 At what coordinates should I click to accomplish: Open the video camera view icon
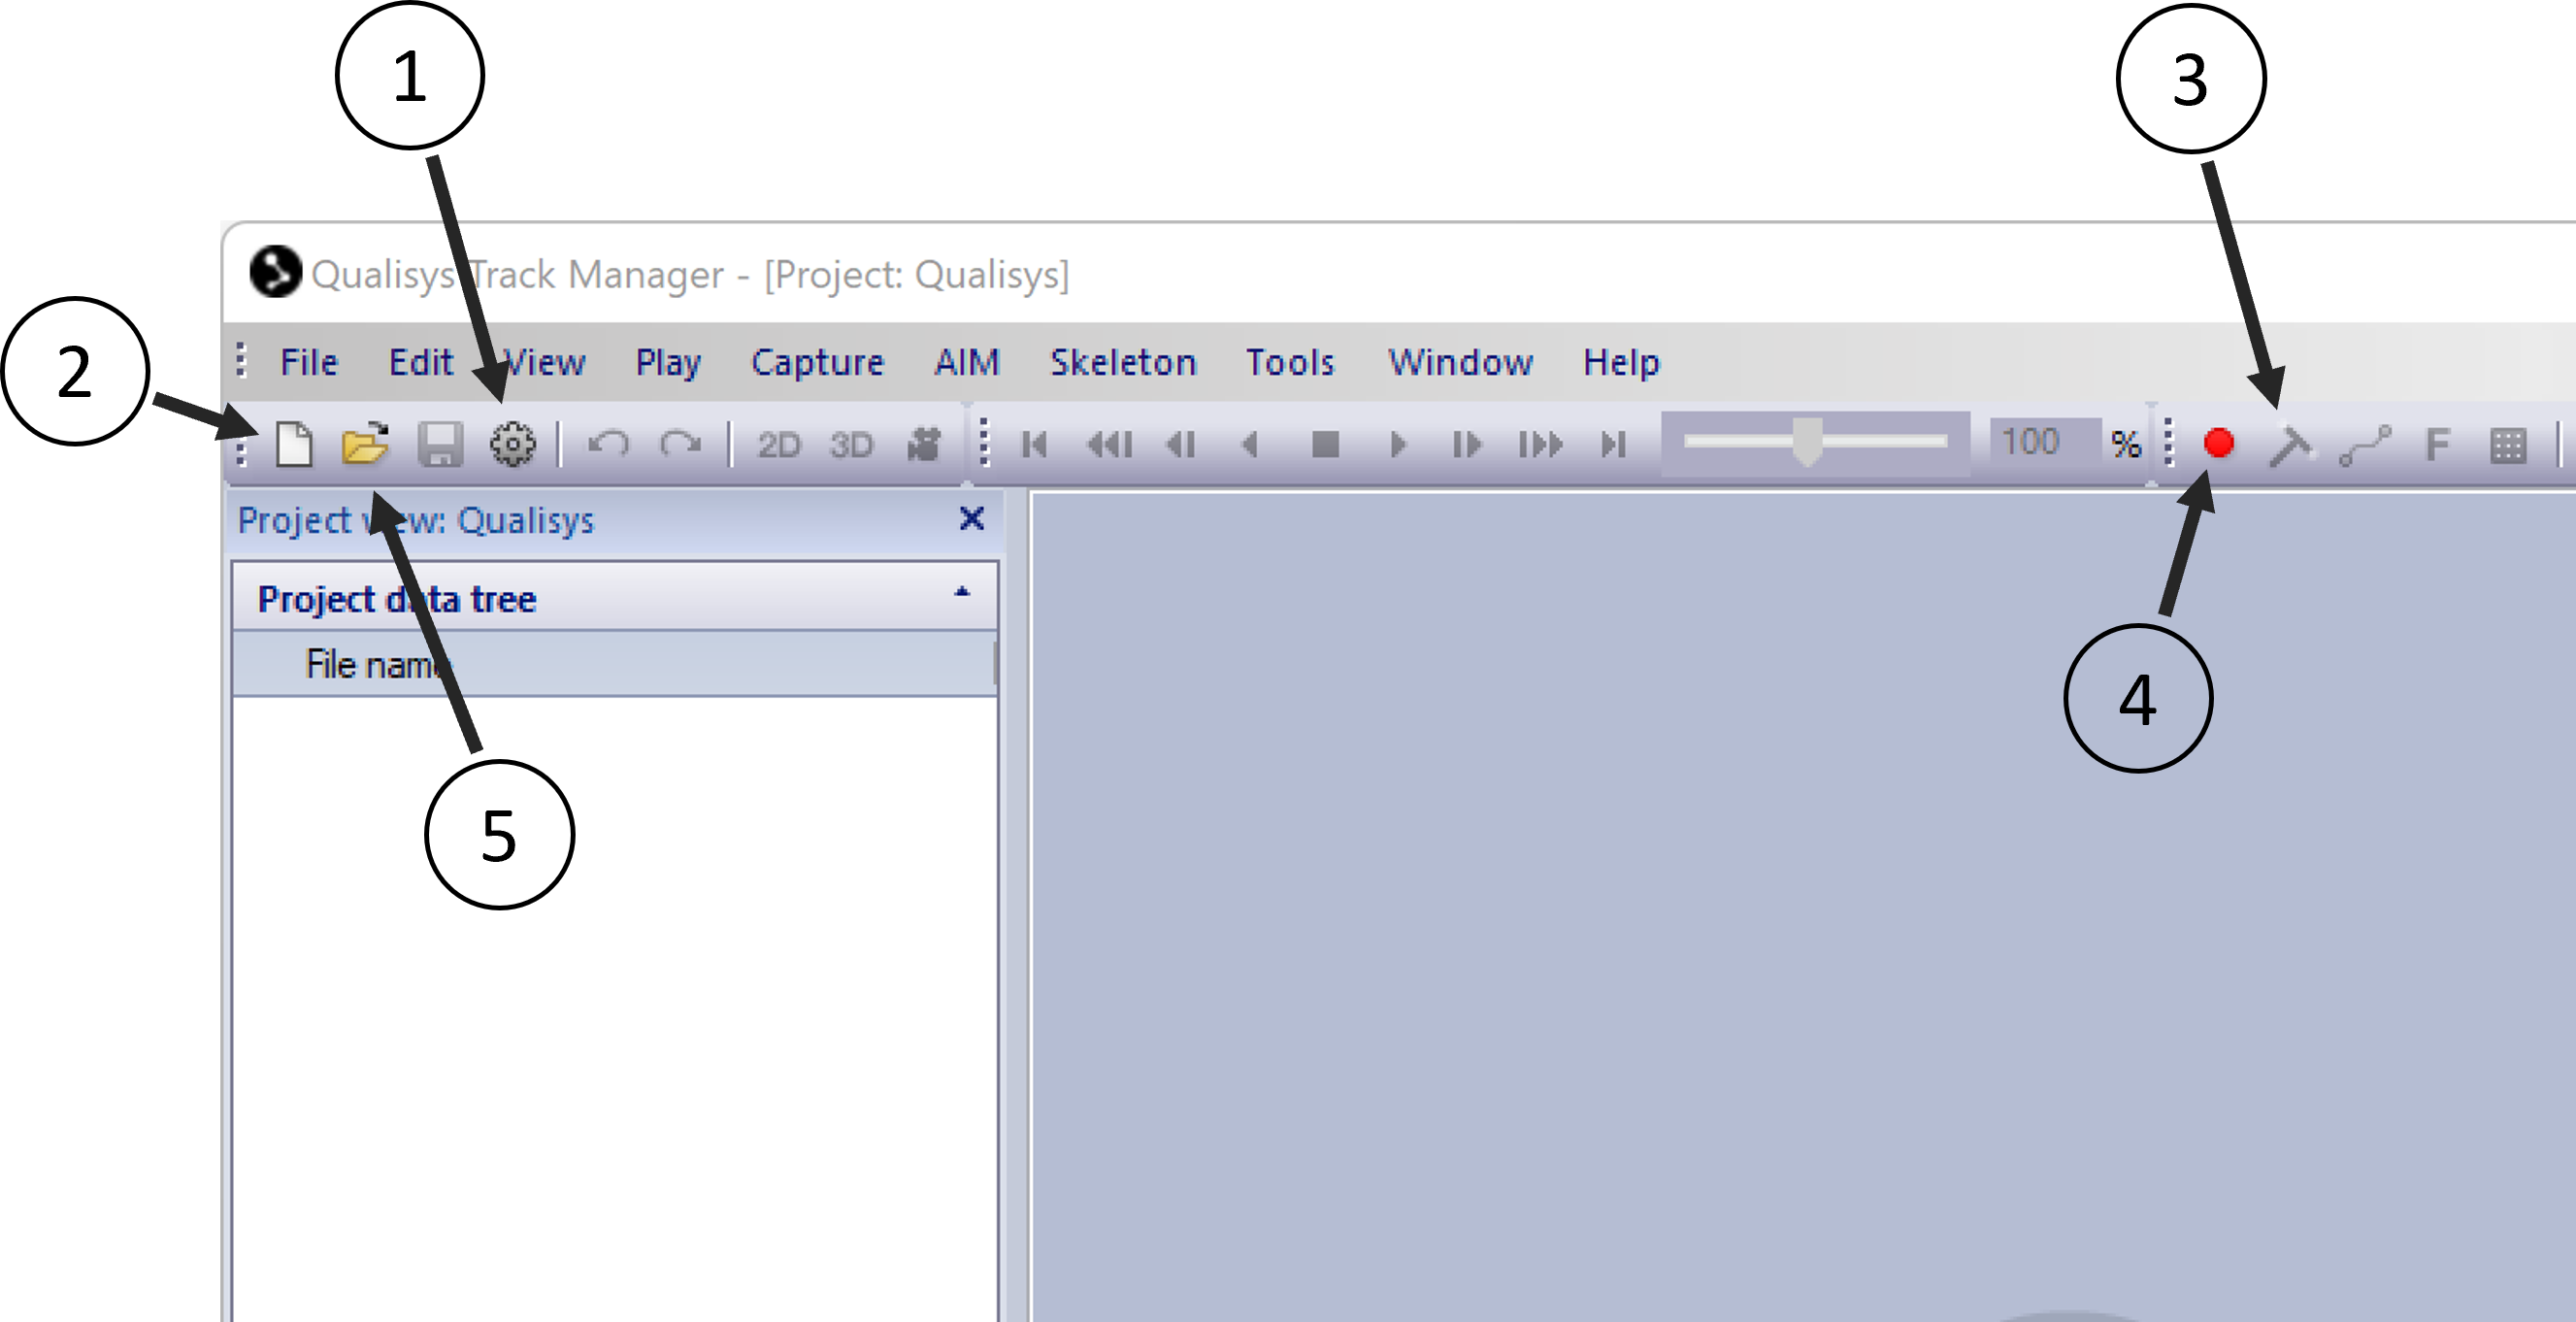924,444
